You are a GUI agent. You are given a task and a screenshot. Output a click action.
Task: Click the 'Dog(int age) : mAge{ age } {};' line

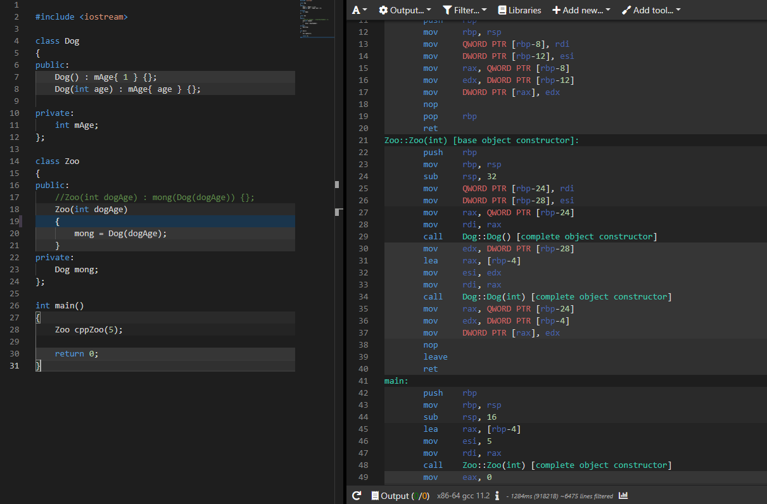(x=128, y=89)
